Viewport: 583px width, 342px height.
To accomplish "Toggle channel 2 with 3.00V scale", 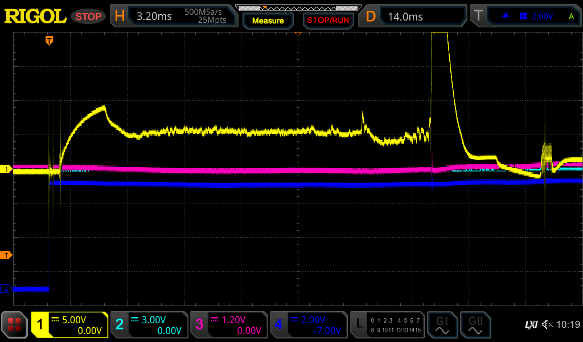I will click(x=149, y=325).
